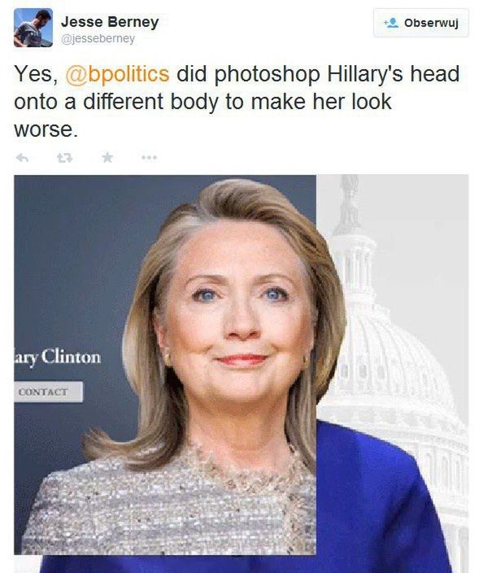483x573 pixels.
Task: Click the add-person icon in Obserwuj button
Action: tap(391, 23)
